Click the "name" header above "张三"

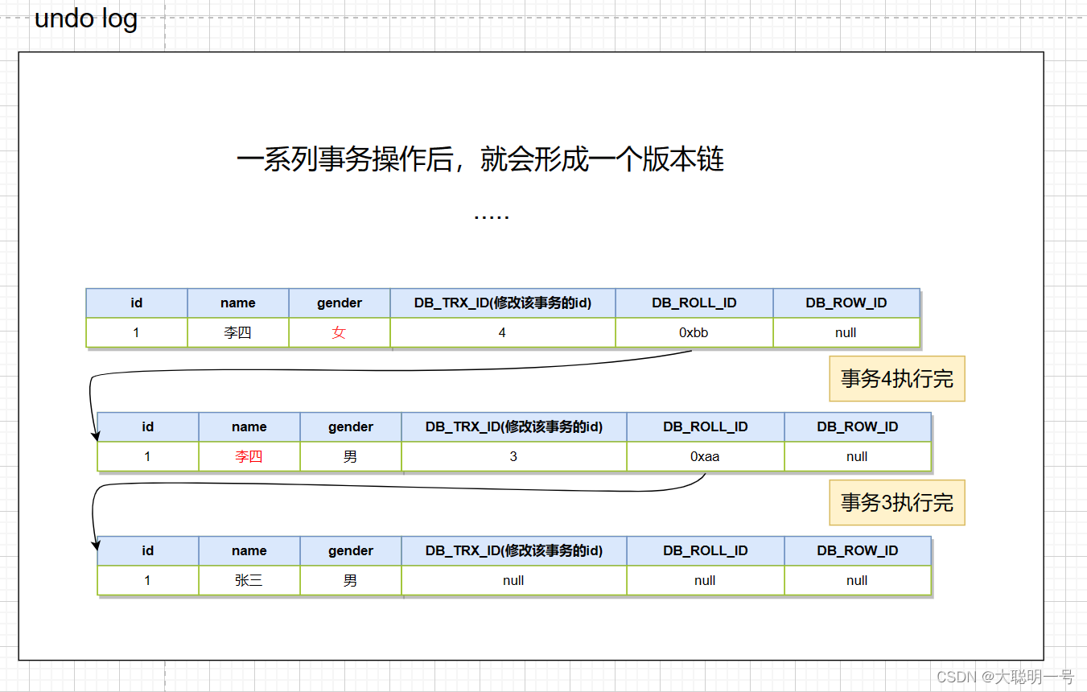point(249,551)
